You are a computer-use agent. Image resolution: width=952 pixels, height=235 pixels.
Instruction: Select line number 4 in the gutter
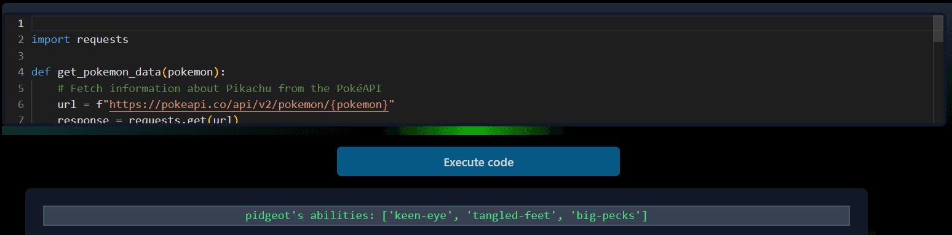21,72
